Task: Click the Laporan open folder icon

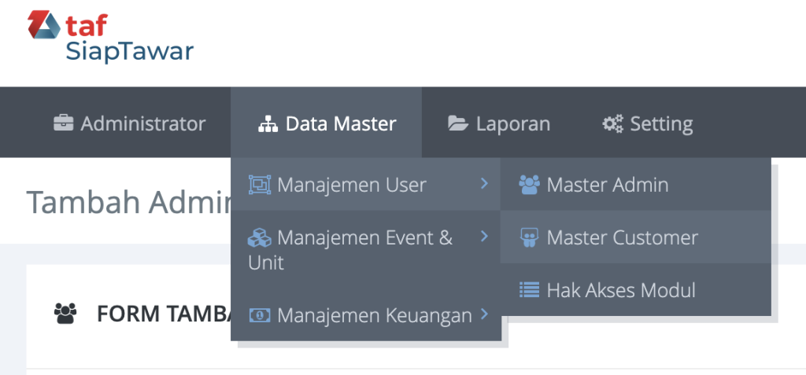Action: (x=457, y=123)
